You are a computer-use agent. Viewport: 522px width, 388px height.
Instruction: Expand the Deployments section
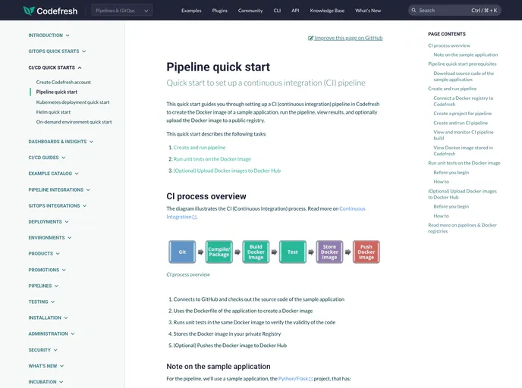coord(49,222)
